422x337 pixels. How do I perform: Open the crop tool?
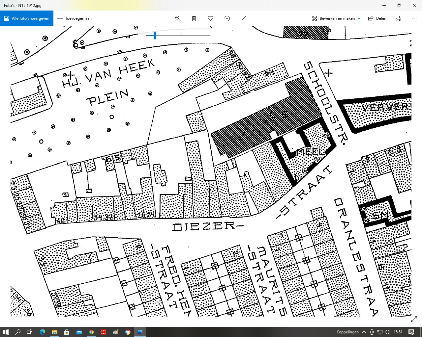244,18
